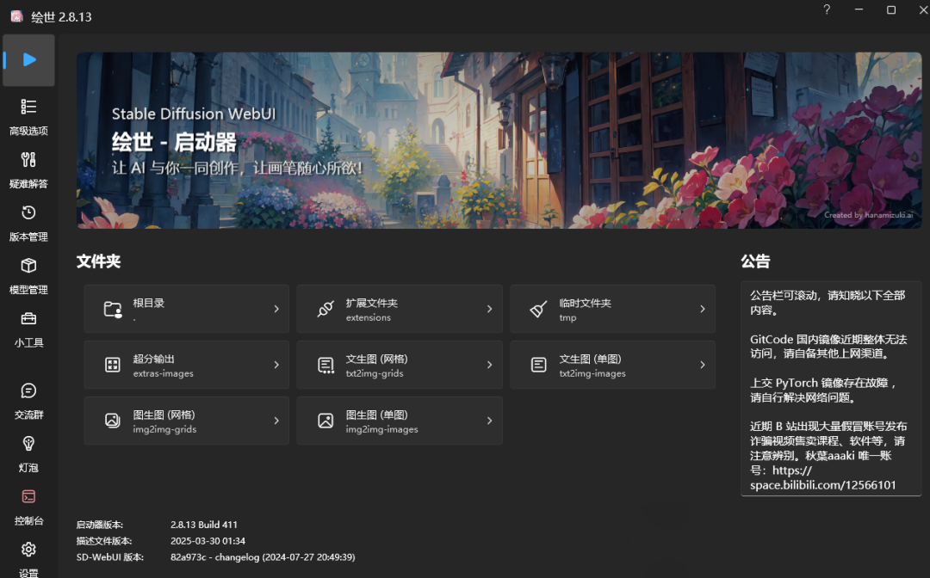Screen dimensions: 930x578
Task: Click the 文生图 (单图) document icon
Action: (538, 365)
